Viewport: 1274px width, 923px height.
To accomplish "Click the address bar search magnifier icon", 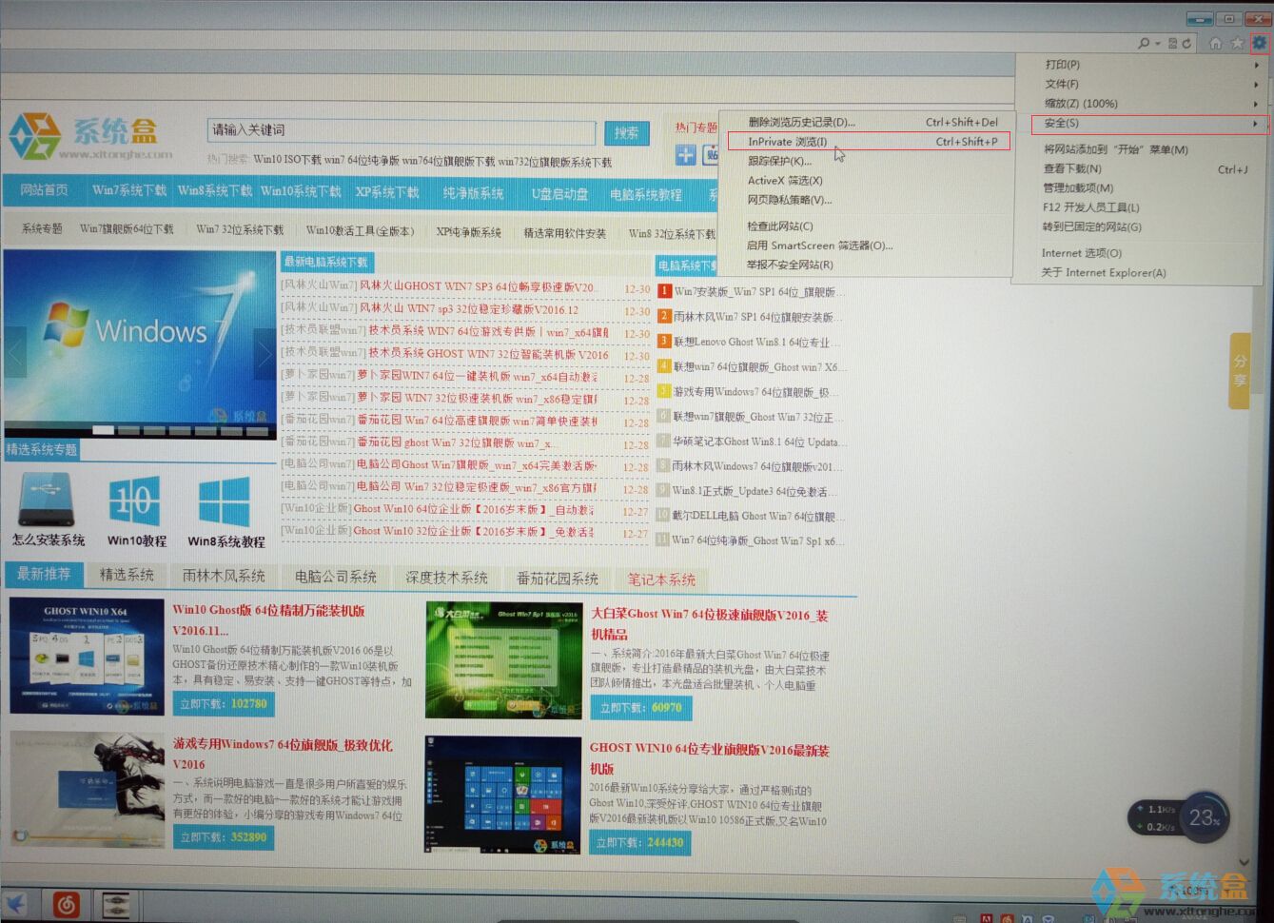I will pyautogui.click(x=1144, y=44).
